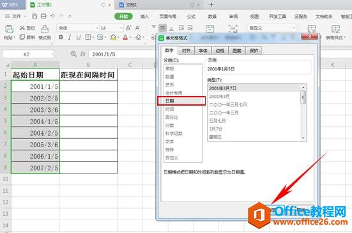Click the type list scroll down arrow
352x233 pixels.
pyautogui.click(x=303, y=138)
